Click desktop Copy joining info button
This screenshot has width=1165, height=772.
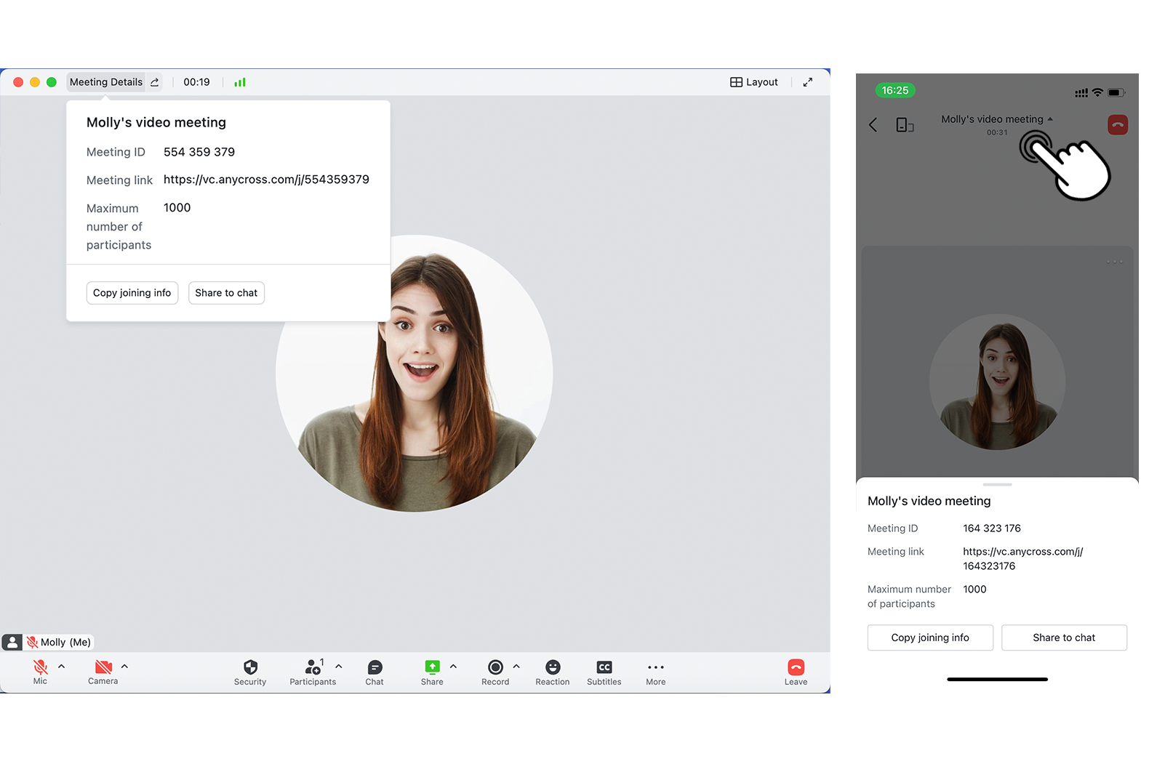[132, 293]
